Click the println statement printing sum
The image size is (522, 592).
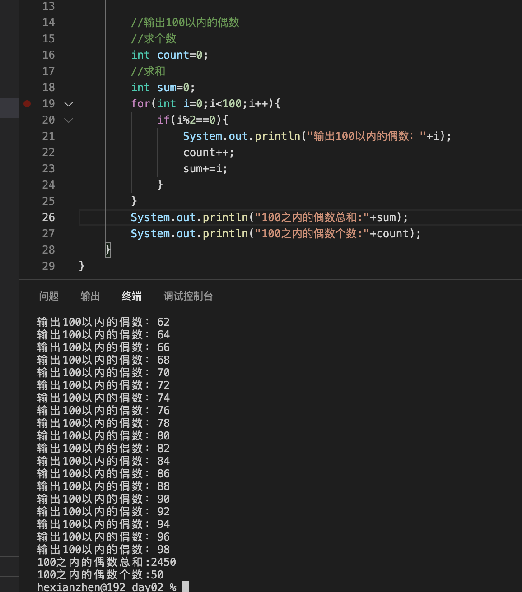click(x=269, y=217)
